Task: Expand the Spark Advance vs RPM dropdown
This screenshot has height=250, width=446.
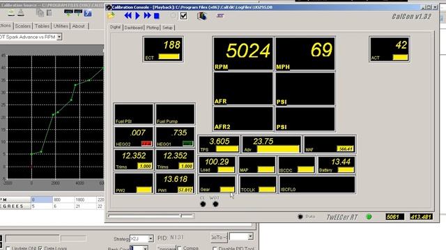Action: (x=59, y=37)
